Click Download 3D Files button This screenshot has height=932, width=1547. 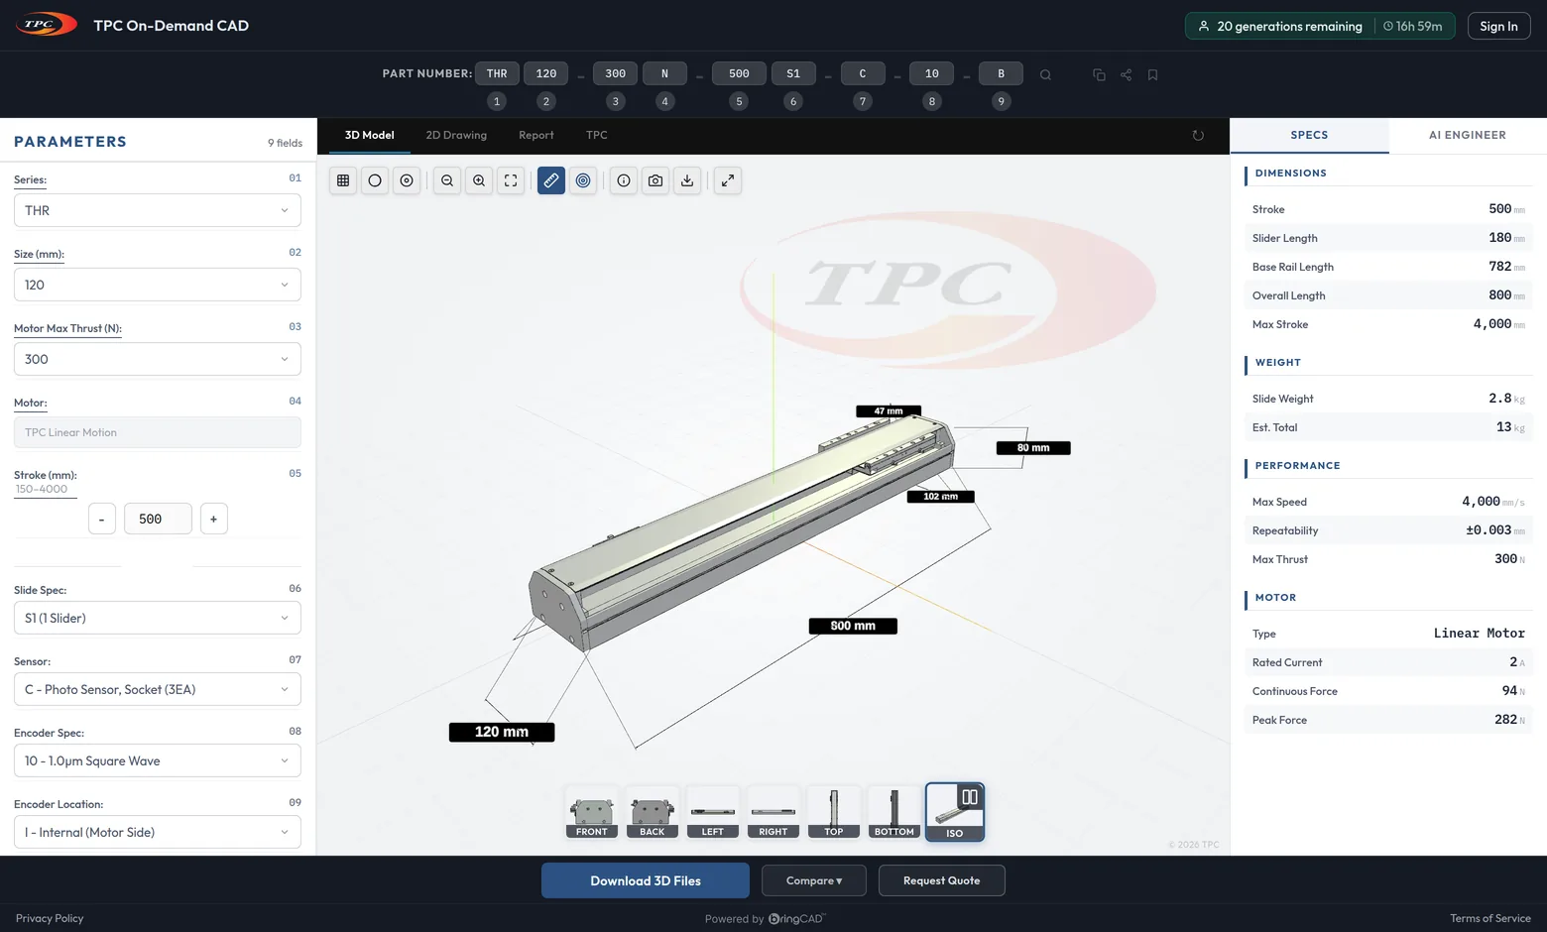(x=646, y=880)
